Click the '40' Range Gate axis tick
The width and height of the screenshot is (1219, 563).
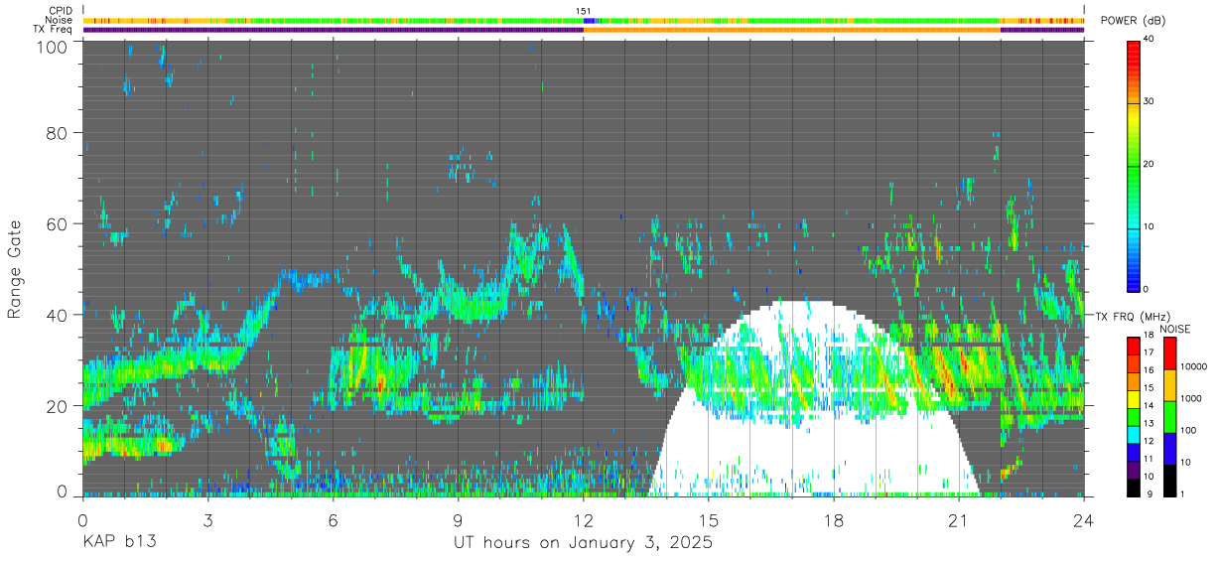58,315
